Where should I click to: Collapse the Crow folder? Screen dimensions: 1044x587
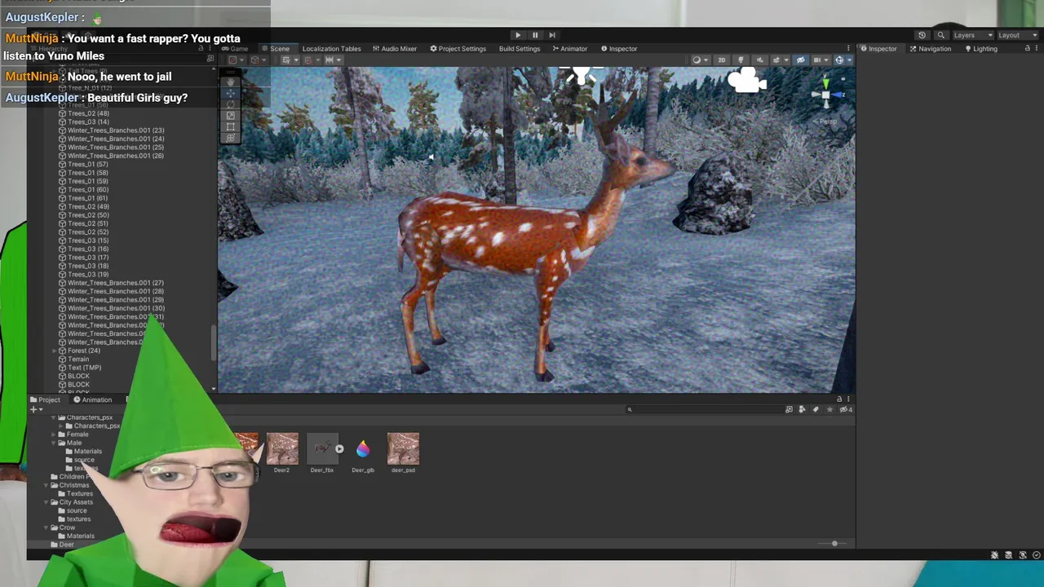(x=46, y=527)
